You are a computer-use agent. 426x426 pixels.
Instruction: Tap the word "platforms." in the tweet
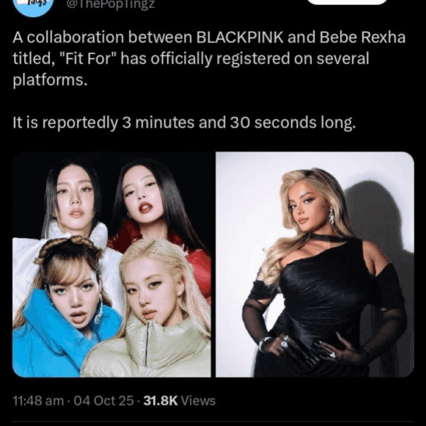[x=50, y=80]
